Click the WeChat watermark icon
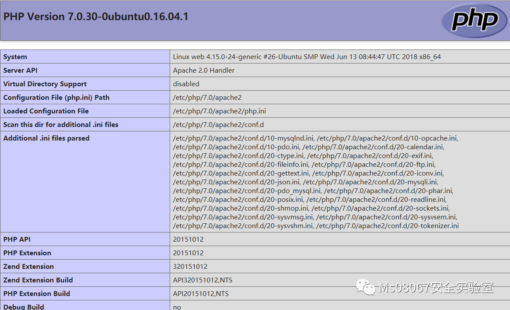The height and width of the screenshot is (310, 510). [366, 287]
